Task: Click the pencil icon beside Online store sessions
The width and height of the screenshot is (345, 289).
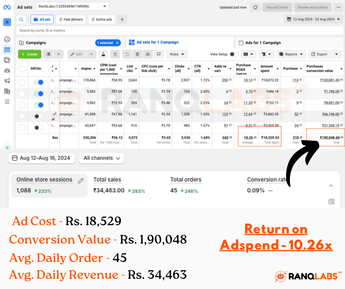Action: click(81, 180)
